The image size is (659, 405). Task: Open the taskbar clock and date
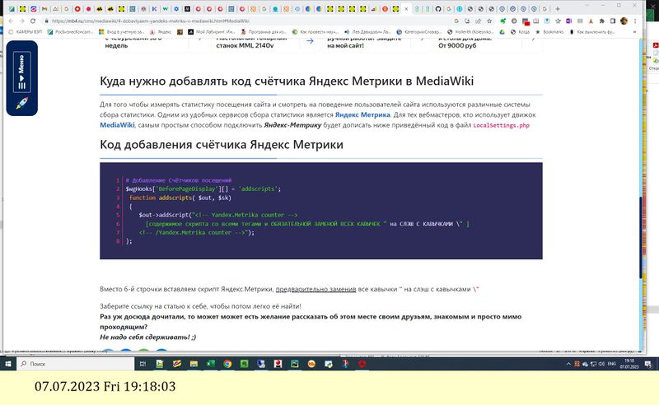[x=629, y=364]
